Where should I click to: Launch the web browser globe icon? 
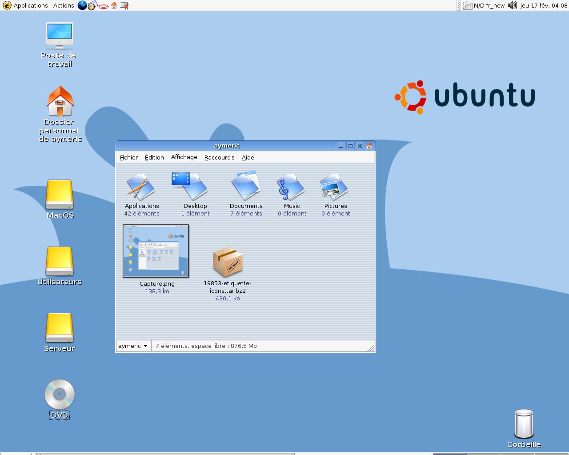point(82,5)
